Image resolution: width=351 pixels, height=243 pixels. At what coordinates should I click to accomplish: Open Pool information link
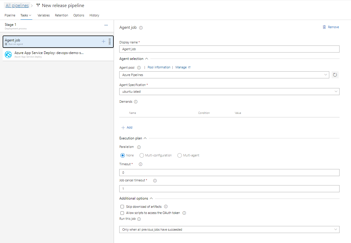[159, 67]
